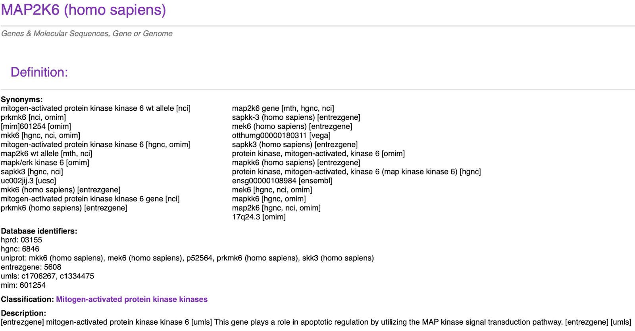
Task: Click the Description label
Action: coord(23,313)
